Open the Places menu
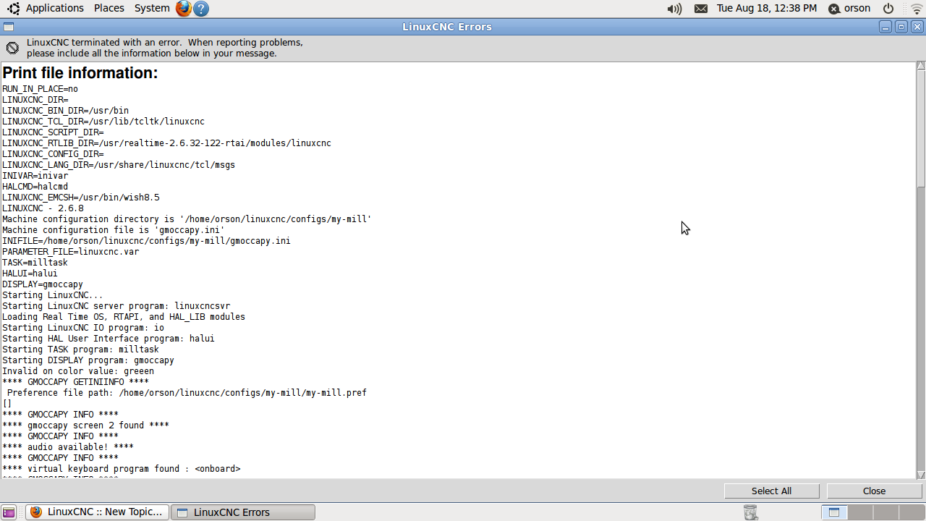The image size is (926, 521). 109,8
